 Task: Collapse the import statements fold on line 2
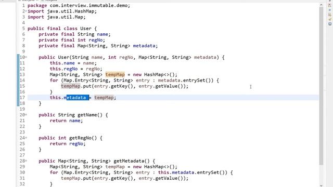(x=26, y=11)
